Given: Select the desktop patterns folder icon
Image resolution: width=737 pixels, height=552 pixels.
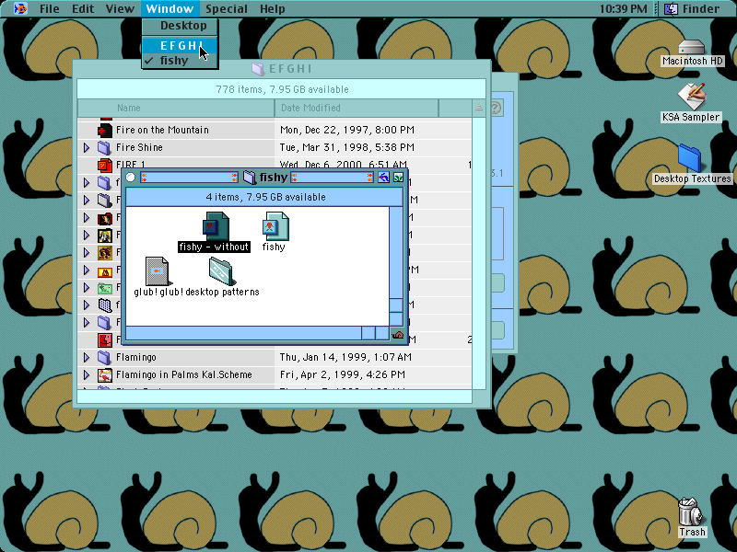Looking at the screenshot, I should tap(221, 271).
